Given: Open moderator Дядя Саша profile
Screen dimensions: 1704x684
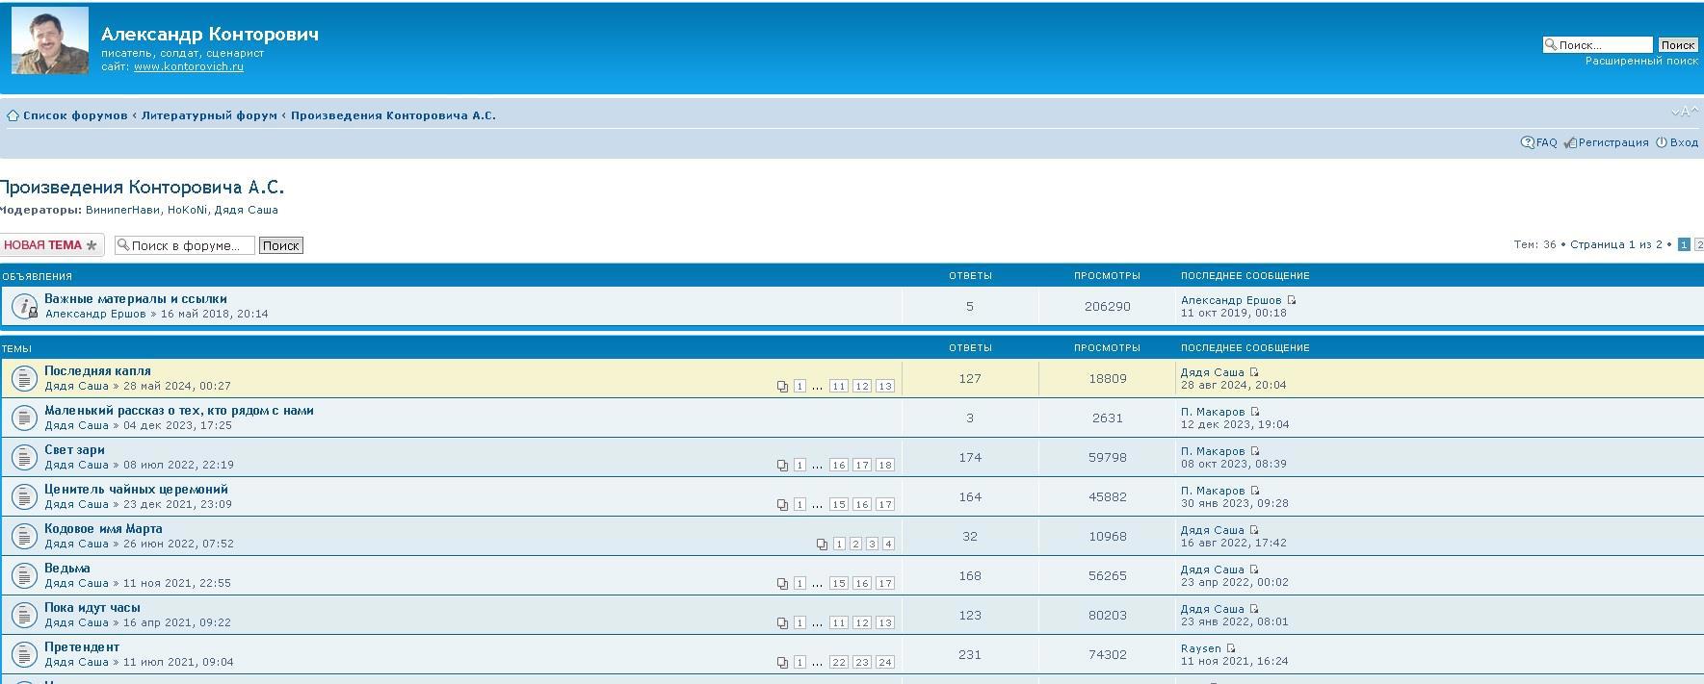Looking at the screenshot, I should (246, 210).
